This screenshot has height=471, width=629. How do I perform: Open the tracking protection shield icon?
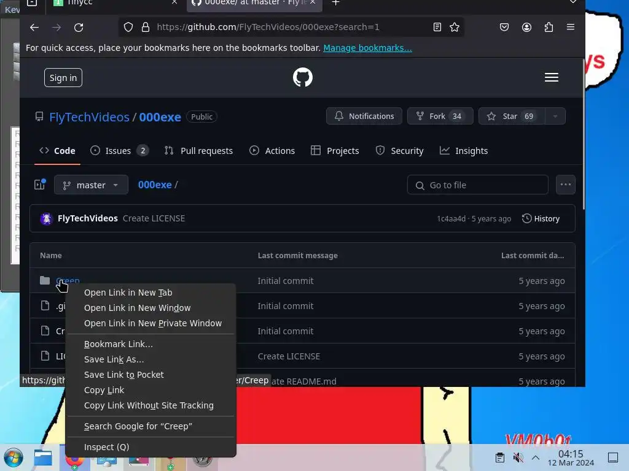click(128, 27)
